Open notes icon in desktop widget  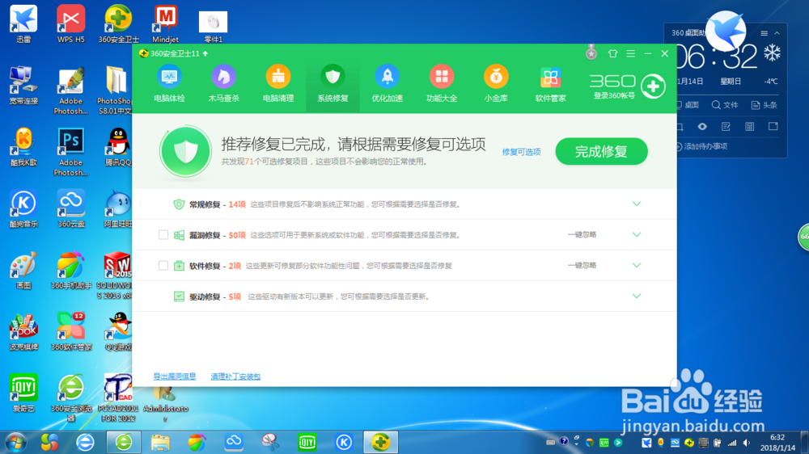point(726,127)
